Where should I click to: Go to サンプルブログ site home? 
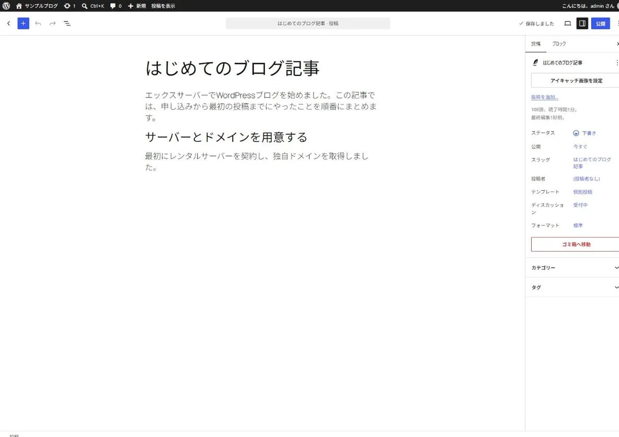(37, 6)
